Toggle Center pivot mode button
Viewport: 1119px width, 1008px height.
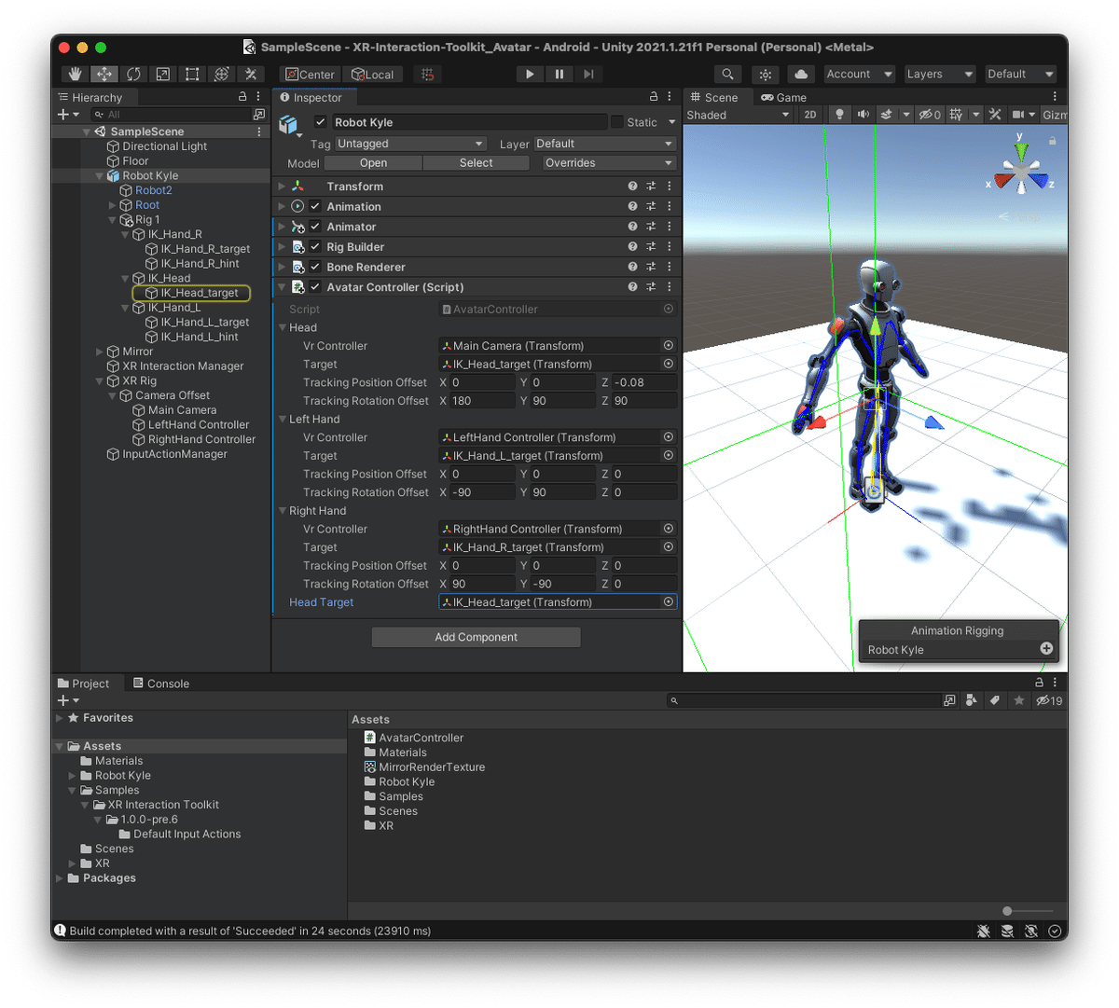pyautogui.click(x=311, y=74)
